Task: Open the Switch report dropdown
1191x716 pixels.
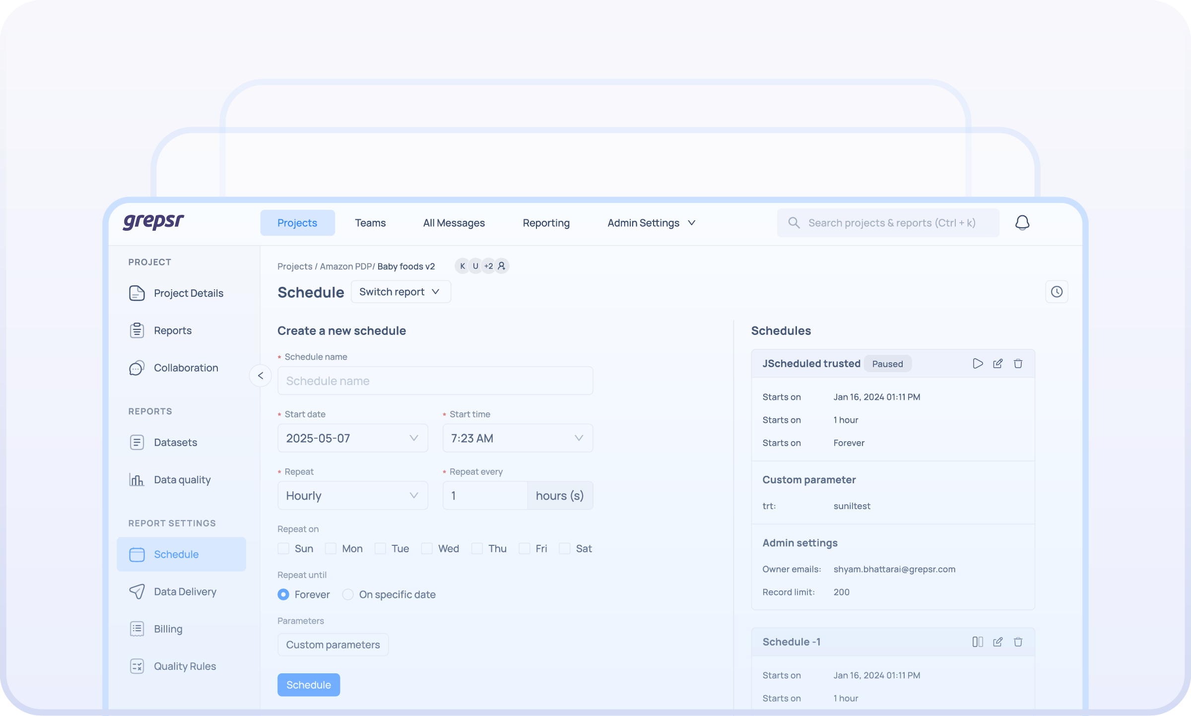Action: (400, 292)
